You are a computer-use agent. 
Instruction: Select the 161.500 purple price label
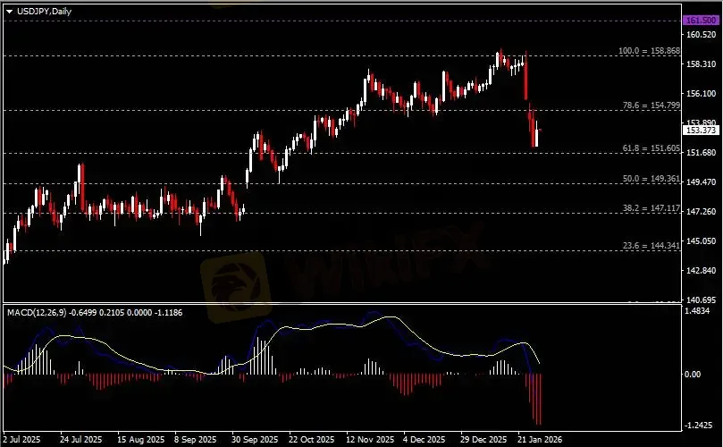[x=701, y=21]
